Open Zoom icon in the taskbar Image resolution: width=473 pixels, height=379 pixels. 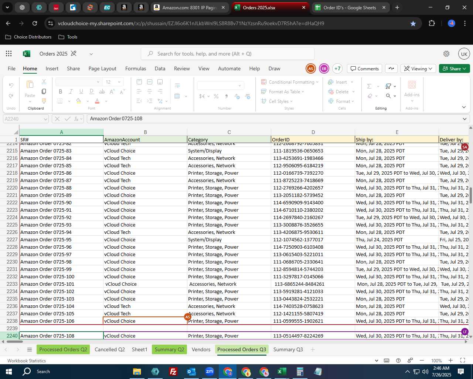coord(210,372)
